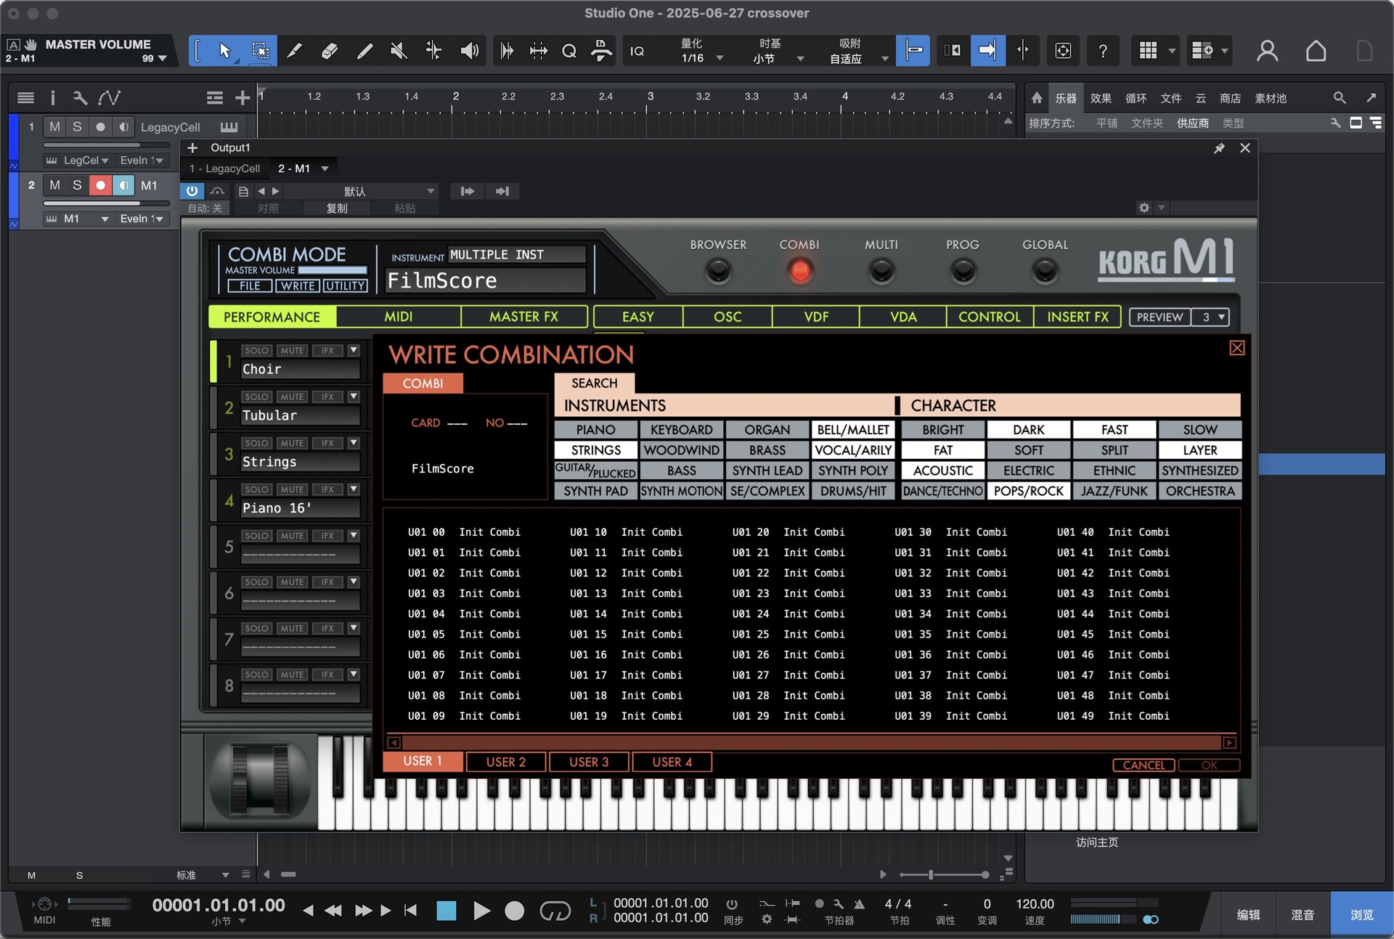Toggle M1 plugin power bypass button

pos(192,191)
